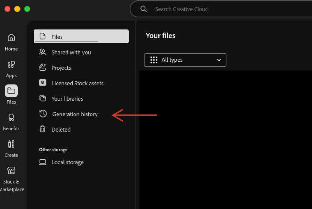Click the Benefits label

(11, 128)
